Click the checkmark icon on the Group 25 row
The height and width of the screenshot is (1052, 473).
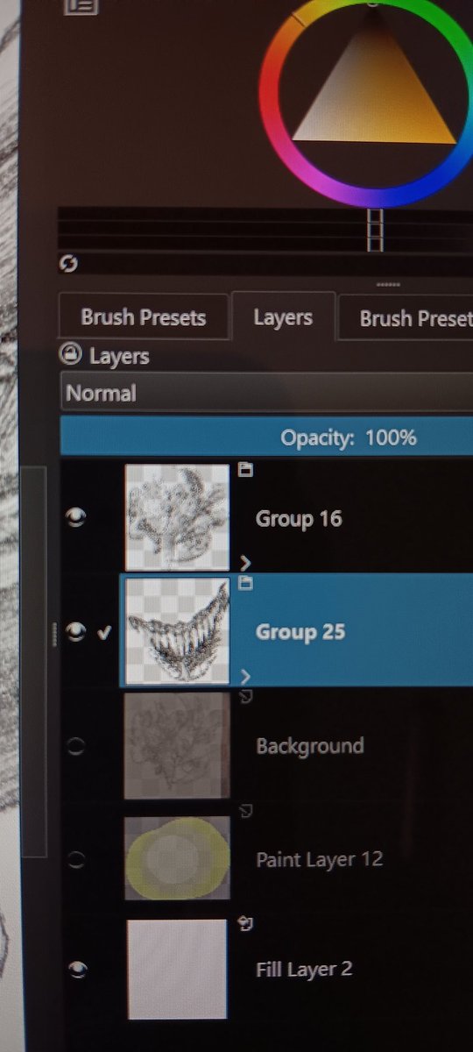coord(105,632)
